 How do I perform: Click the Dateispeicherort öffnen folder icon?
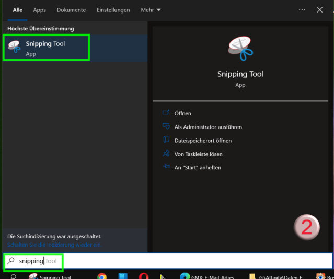click(x=166, y=140)
